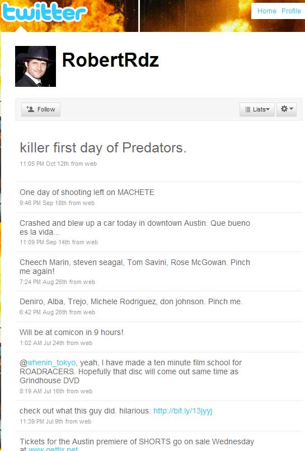This screenshot has height=451, width=305.
Task: Click the RobertRdz username heading
Action: (110, 60)
